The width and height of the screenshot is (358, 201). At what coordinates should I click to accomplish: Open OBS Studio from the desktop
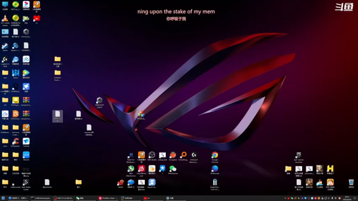[x=152, y=156]
